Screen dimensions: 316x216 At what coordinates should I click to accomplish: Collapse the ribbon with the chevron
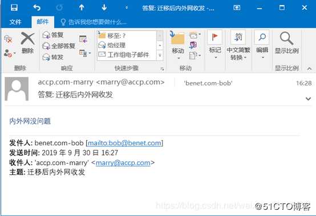coord(309,69)
